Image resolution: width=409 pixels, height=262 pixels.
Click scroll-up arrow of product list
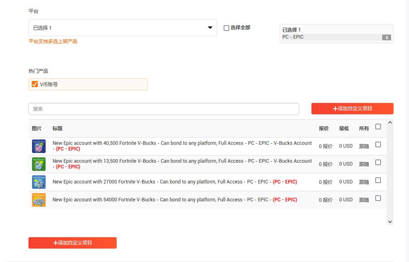click(x=390, y=122)
